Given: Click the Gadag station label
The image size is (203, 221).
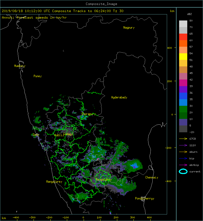Looking at the screenshot, I should click(67, 134).
